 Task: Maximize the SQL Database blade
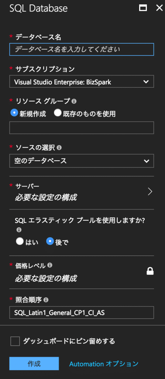(x=143, y=8)
